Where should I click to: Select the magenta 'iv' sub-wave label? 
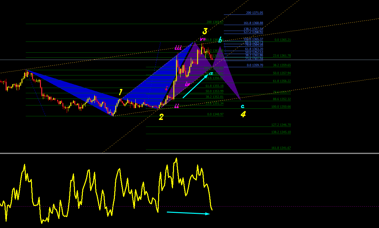coord(187,84)
